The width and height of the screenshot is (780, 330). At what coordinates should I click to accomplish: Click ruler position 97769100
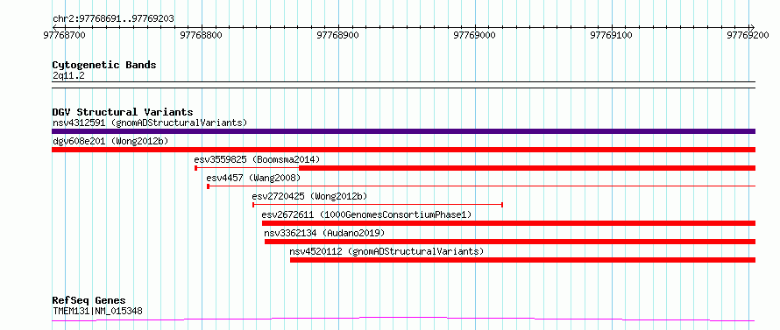pos(612,35)
